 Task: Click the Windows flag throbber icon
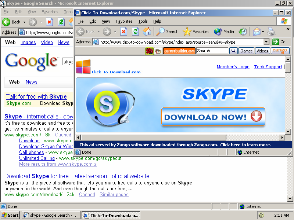[284, 21]
